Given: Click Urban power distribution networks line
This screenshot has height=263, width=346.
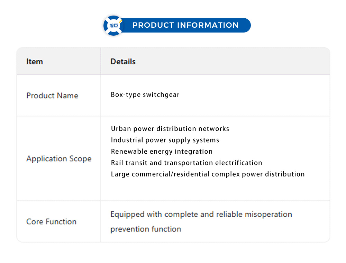Looking at the screenshot, I should (x=170, y=129).
